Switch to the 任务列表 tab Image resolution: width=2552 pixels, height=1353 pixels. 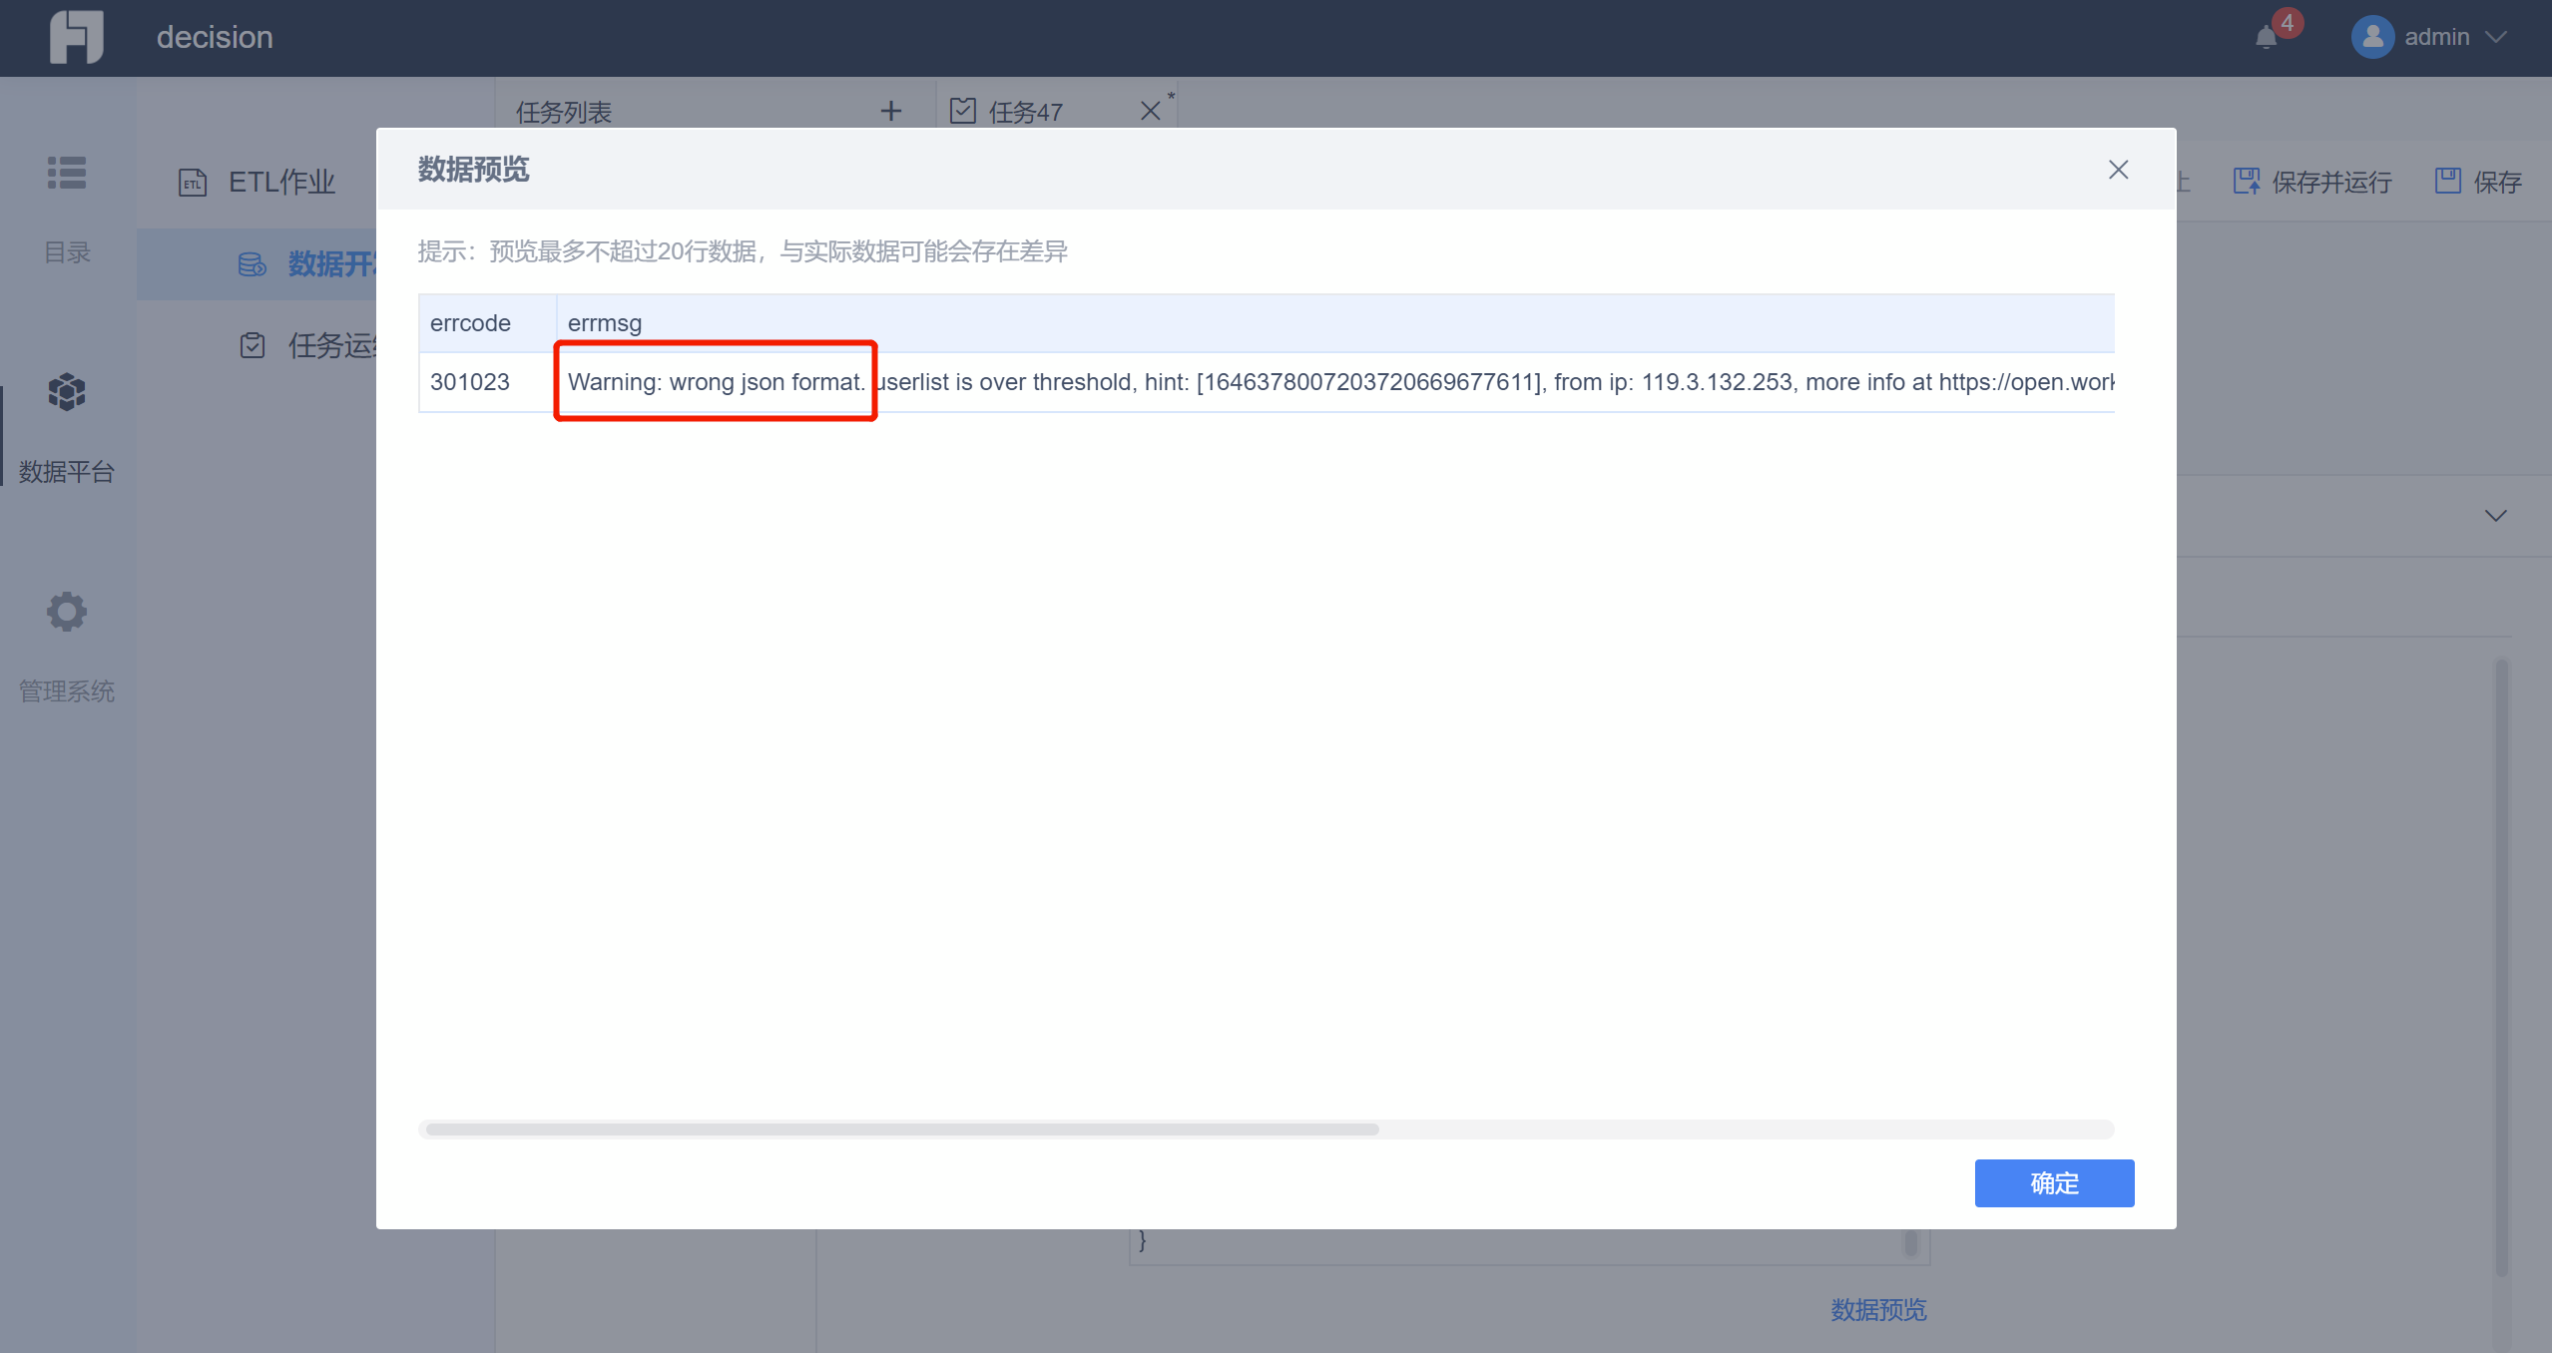[564, 112]
